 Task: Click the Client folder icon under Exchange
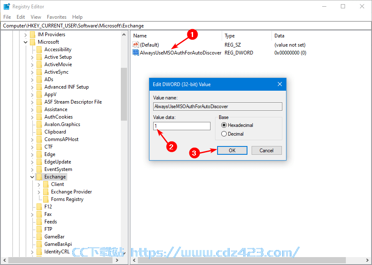(x=46, y=184)
